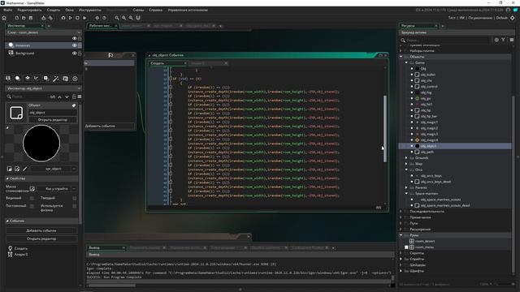Click the output panel horizontal scrollbar
This screenshot has height=292, width=520.
click(111, 285)
